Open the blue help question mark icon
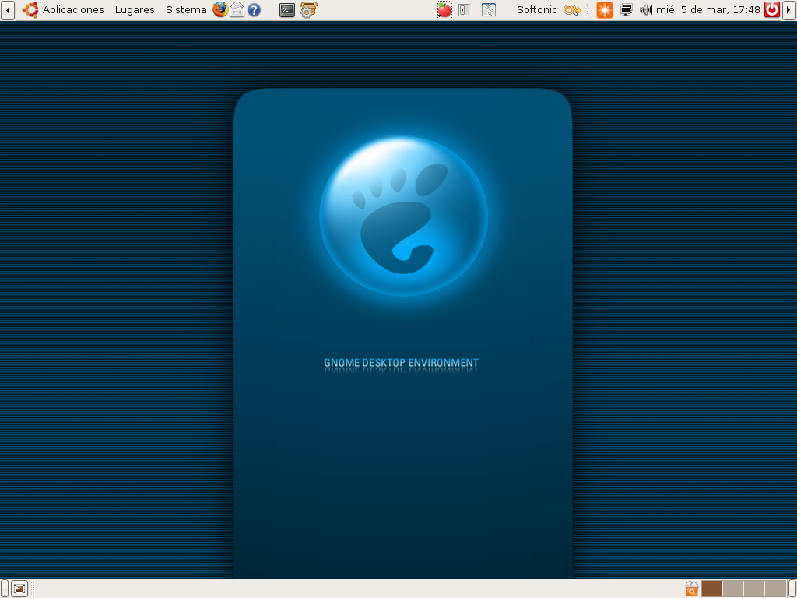The height and width of the screenshot is (598, 797). click(x=254, y=9)
